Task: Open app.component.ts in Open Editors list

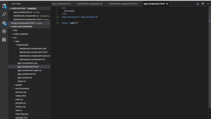Action: coord(29,12)
